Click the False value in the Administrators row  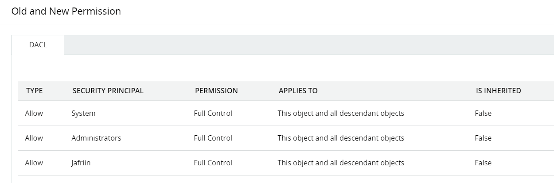tap(483, 138)
